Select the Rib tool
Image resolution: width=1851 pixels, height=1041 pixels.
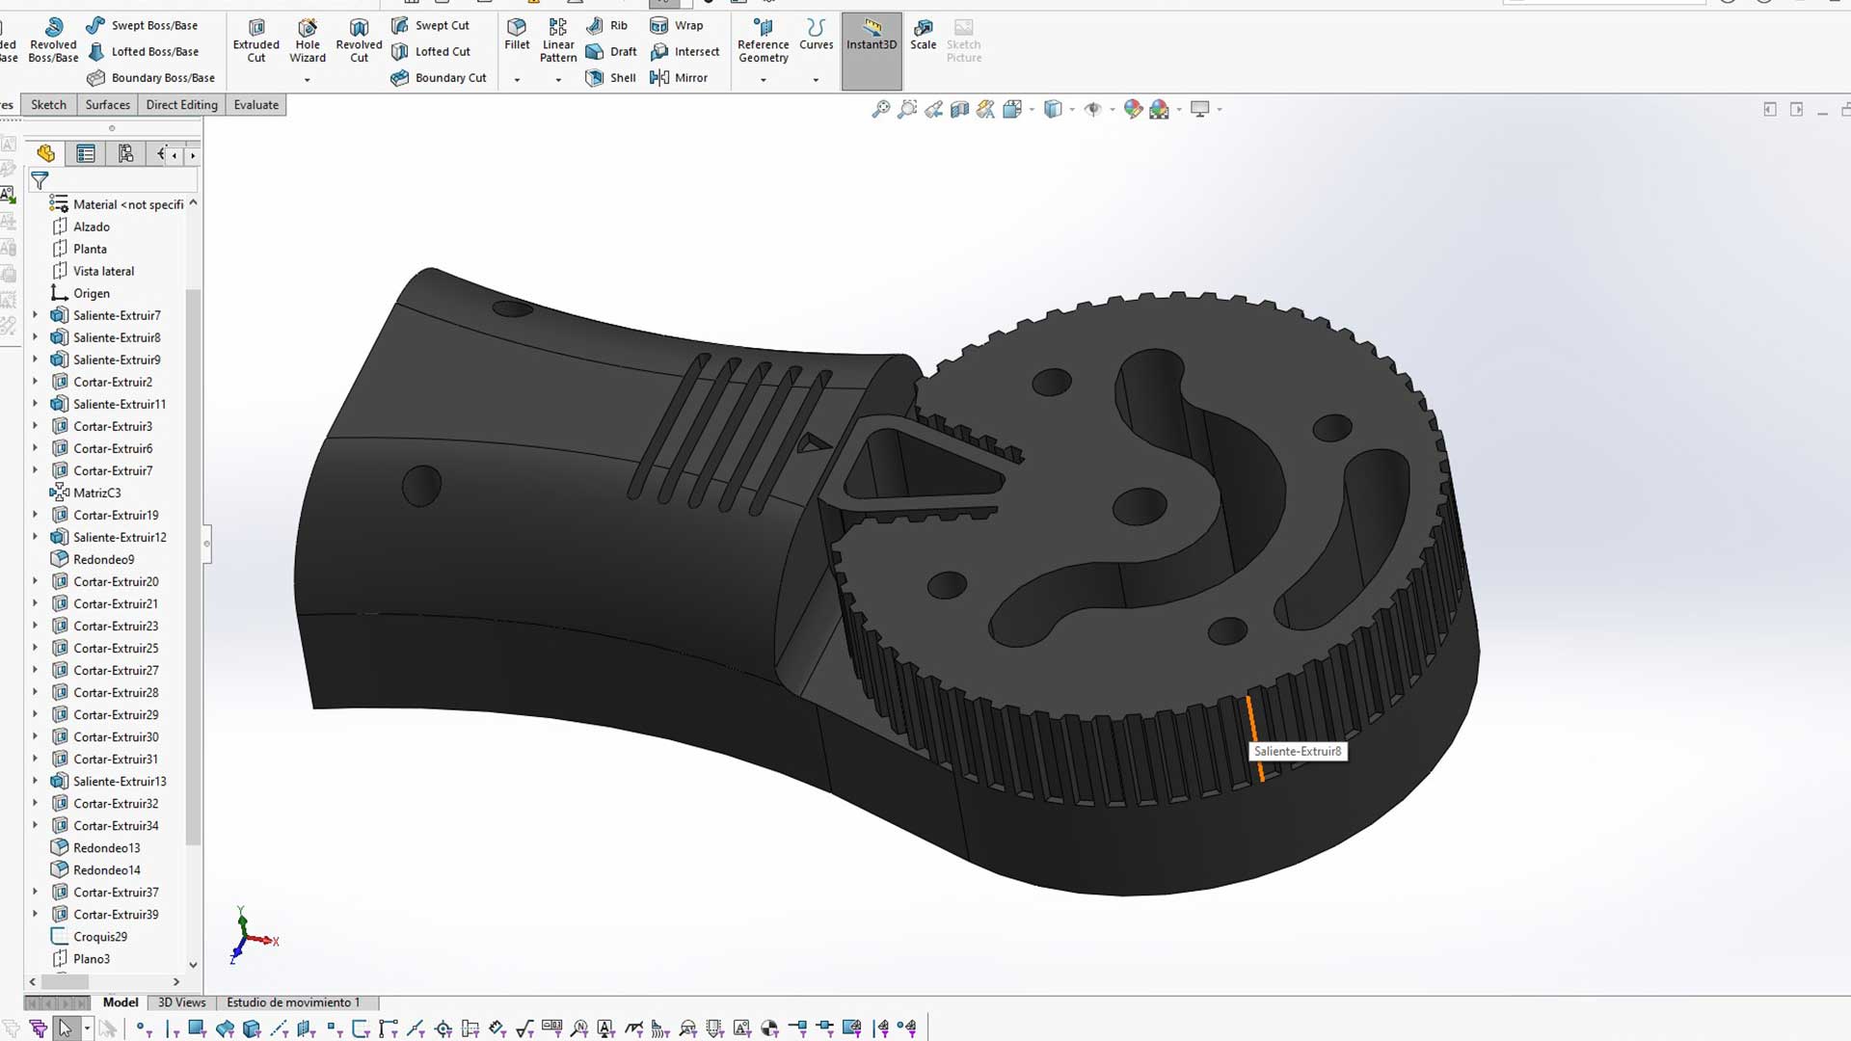(x=607, y=25)
